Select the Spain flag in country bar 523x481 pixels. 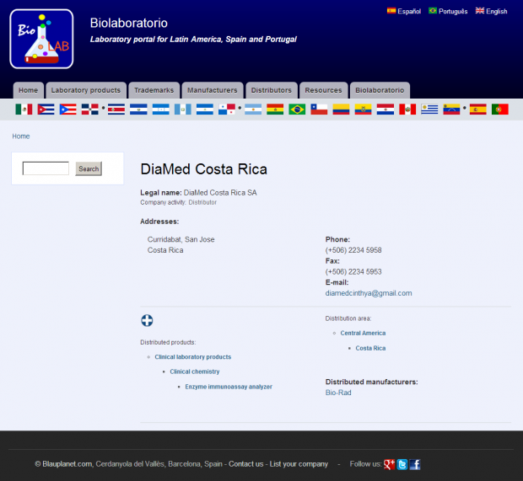pos(478,110)
